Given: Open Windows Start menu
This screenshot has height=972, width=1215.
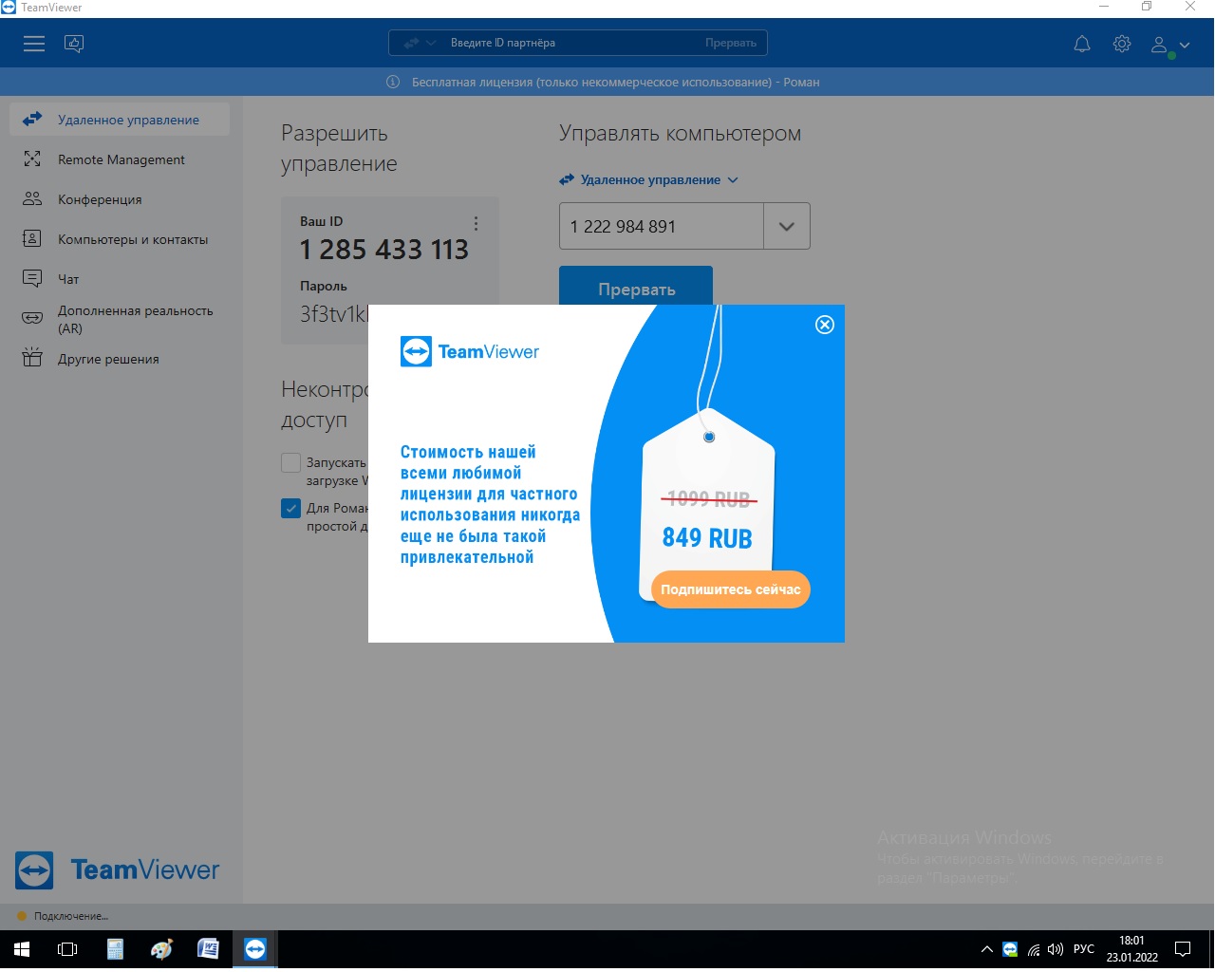Looking at the screenshot, I should coord(22,949).
